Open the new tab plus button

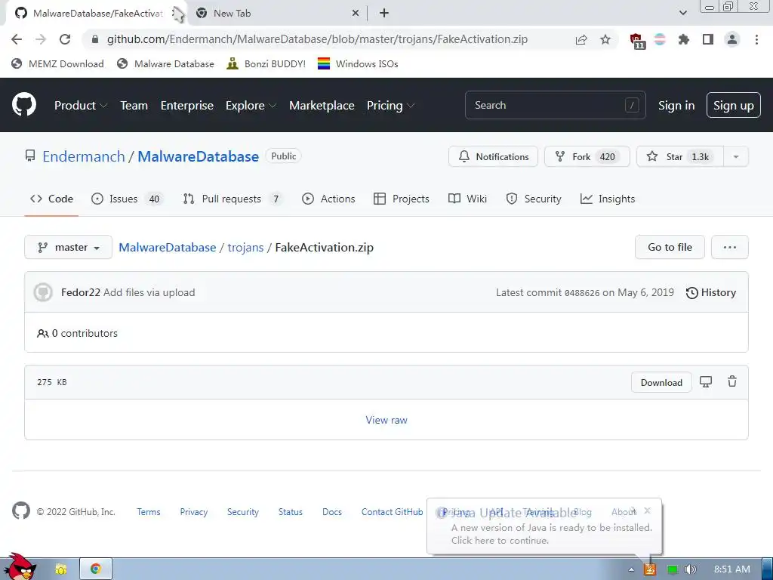point(384,14)
